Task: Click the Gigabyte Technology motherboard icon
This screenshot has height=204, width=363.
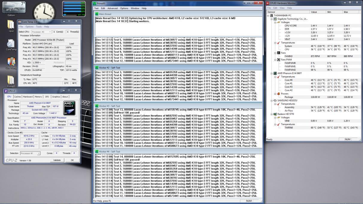Action: 275,19
